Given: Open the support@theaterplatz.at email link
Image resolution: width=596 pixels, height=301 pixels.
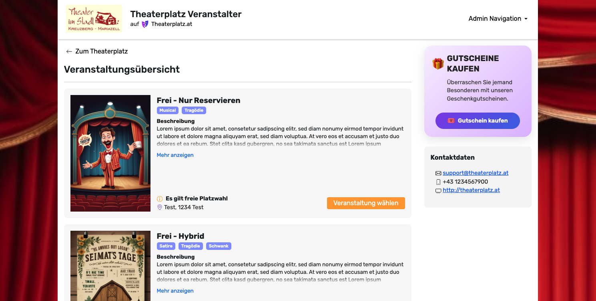Looking at the screenshot, I should [476, 173].
